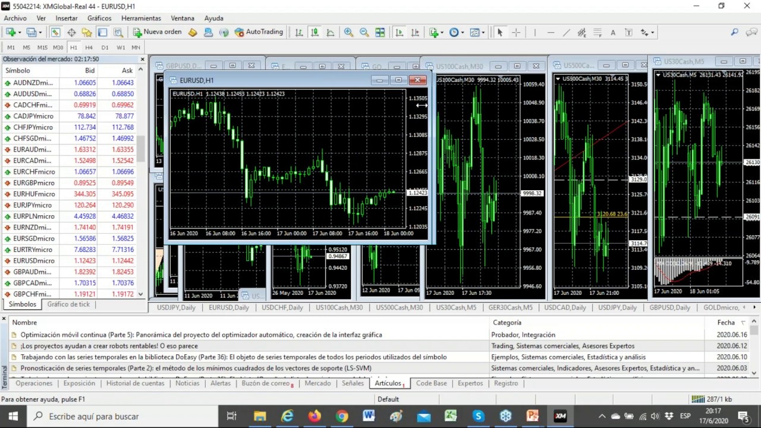Select the Fibonacci retracement tool
761x428 pixels.
coord(598,33)
